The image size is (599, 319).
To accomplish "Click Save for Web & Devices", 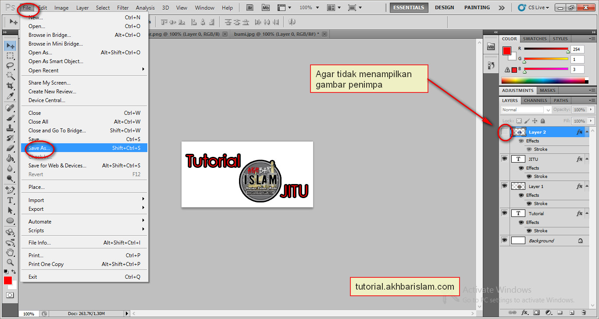I will (84, 166).
